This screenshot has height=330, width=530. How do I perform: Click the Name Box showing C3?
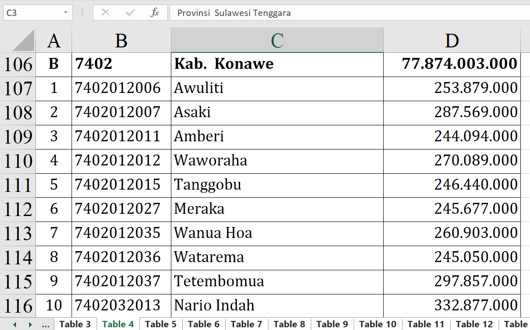(x=32, y=13)
